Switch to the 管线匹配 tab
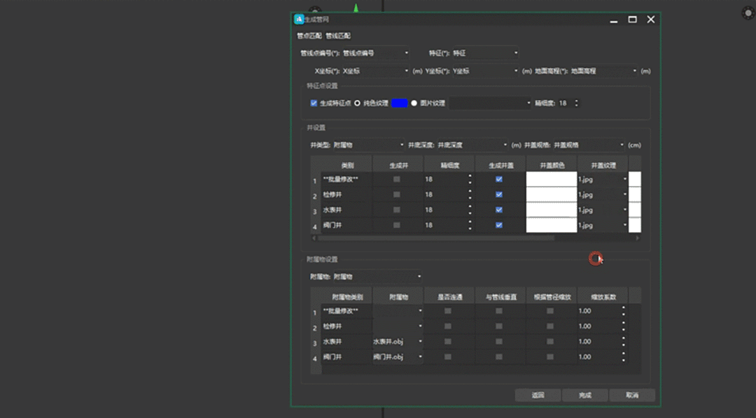The image size is (756, 418). coord(338,36)
